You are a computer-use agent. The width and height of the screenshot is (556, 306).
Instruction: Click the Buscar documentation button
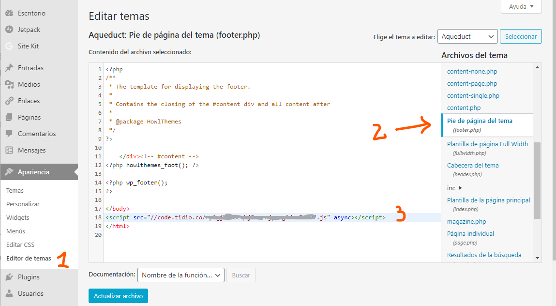pos(241,275)
